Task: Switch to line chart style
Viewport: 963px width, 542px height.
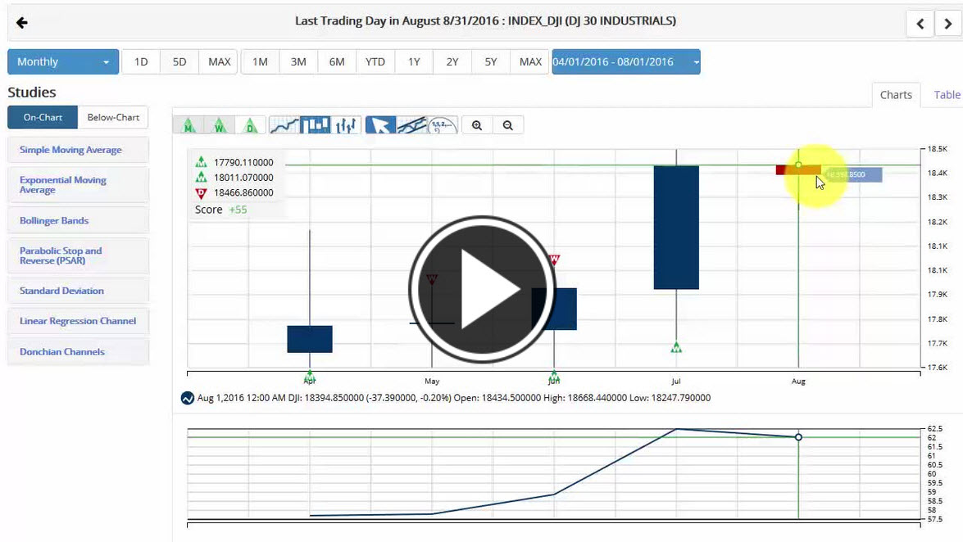Action: (x=284, y=125)
